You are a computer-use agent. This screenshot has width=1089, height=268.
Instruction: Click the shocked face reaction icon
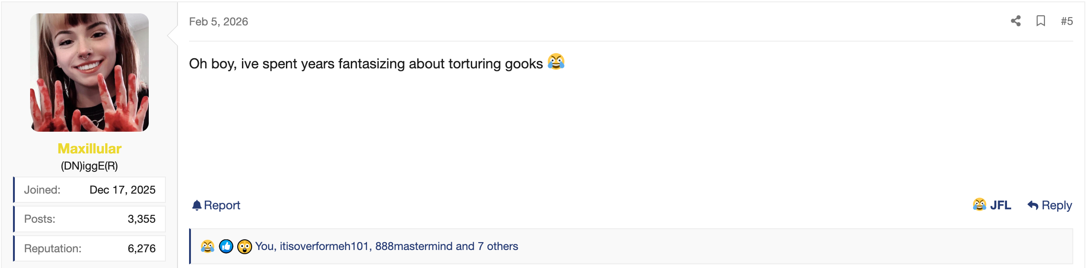point(244,246)
